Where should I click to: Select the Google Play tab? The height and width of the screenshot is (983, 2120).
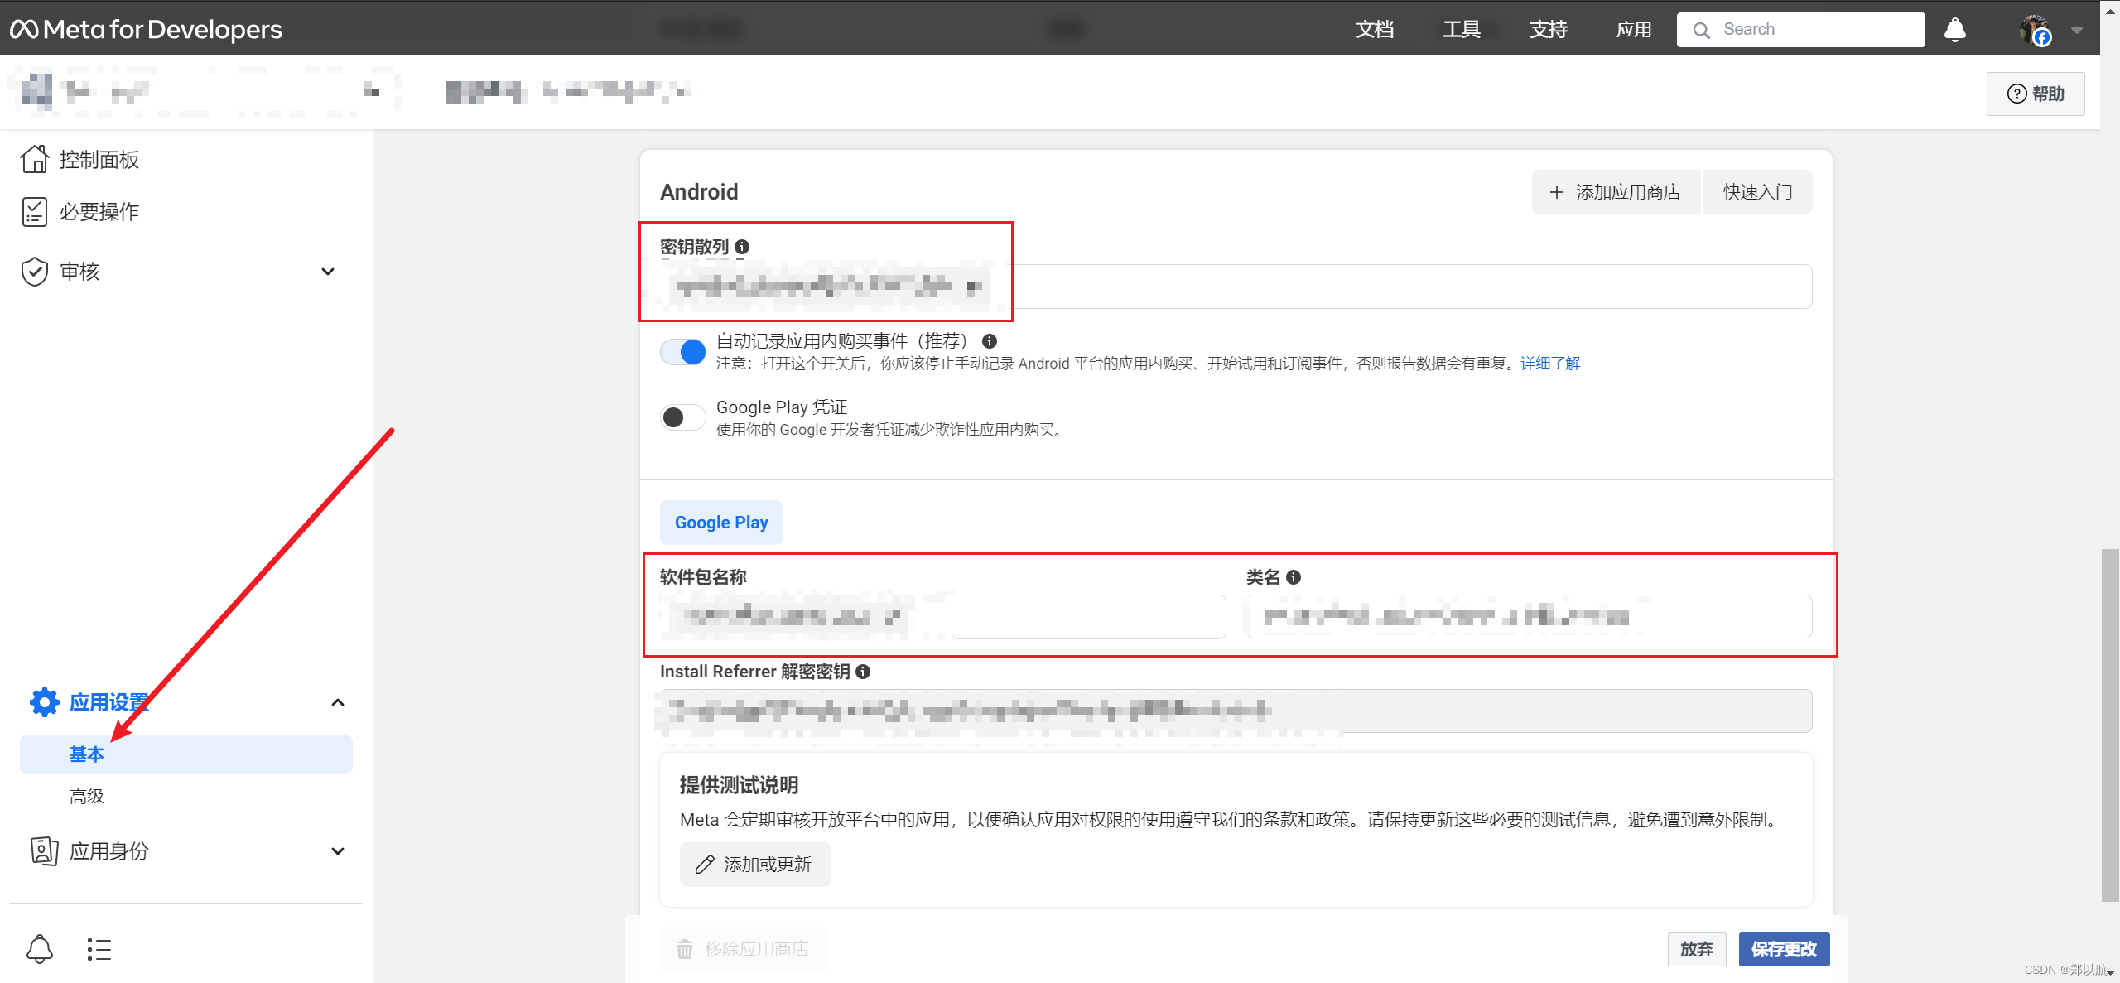[x=721, y=523]
